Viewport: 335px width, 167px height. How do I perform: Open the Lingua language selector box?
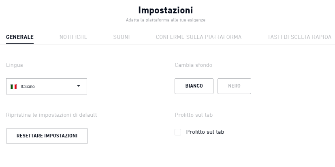[47, 86]
